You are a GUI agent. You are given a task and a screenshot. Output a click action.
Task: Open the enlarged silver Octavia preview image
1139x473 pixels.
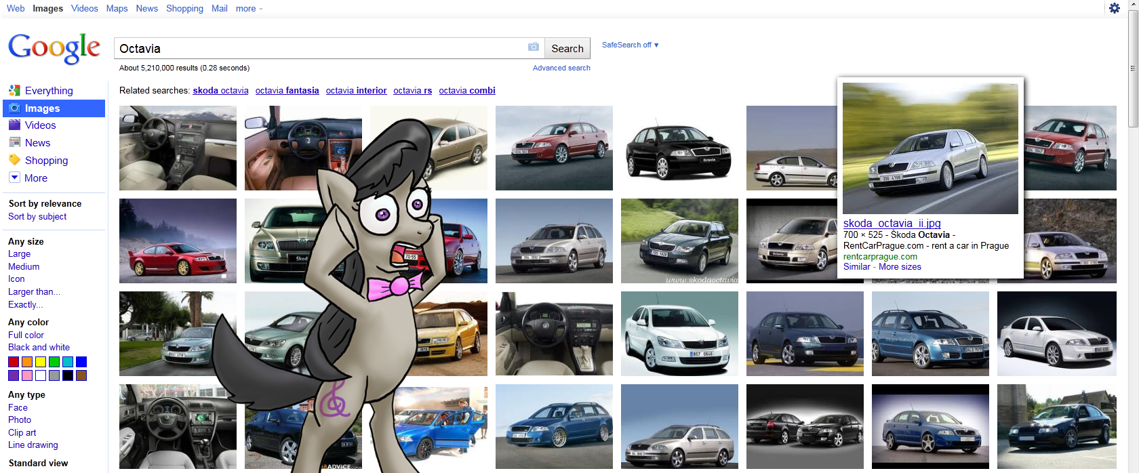point(930,148)
